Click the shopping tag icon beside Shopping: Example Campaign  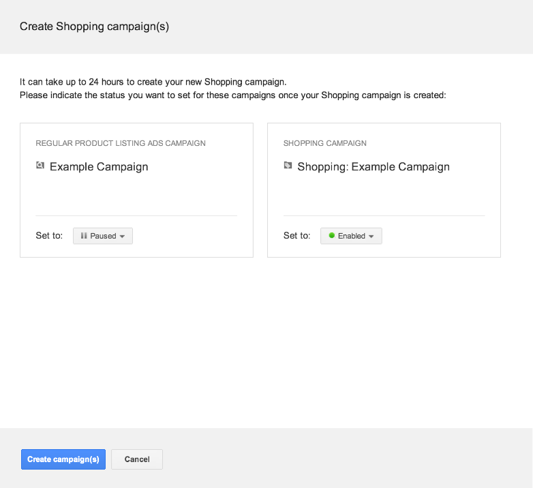(x=288, y=166)
